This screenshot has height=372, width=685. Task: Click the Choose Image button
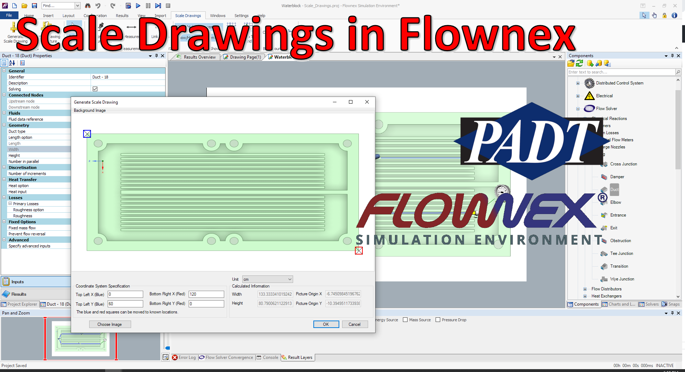110,324
